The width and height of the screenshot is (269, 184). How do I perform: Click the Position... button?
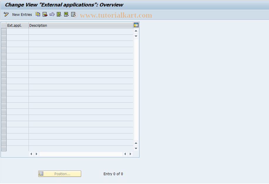pyautogui.click(x=60, y=174)
